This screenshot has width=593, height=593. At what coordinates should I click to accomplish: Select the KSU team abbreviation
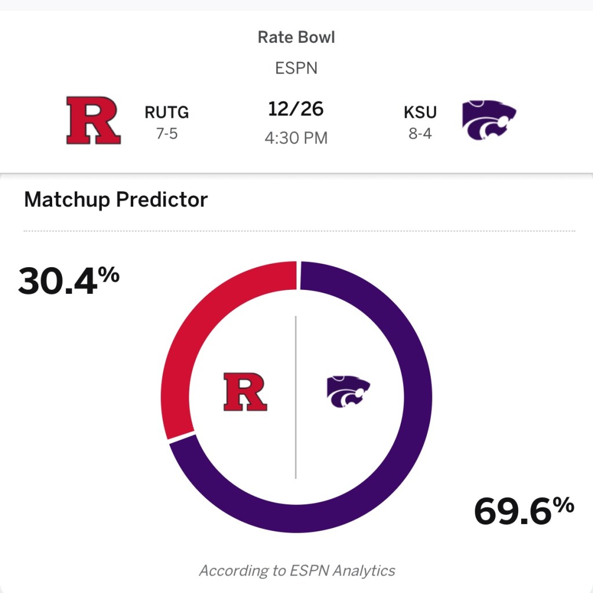click(x=420, y=112)
